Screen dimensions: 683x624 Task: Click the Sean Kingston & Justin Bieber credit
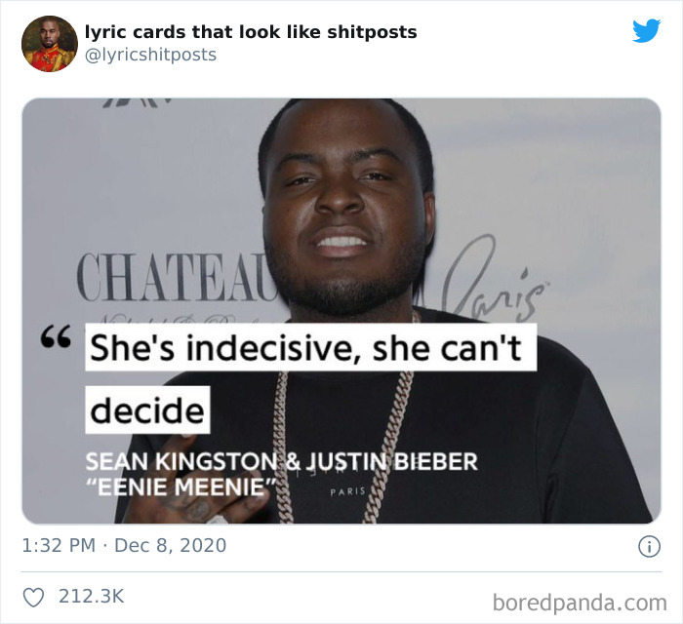pyautogui.click(x=282, y=462)
